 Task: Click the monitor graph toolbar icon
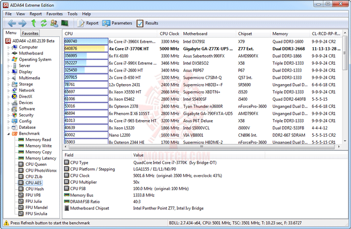coord(65,23)
